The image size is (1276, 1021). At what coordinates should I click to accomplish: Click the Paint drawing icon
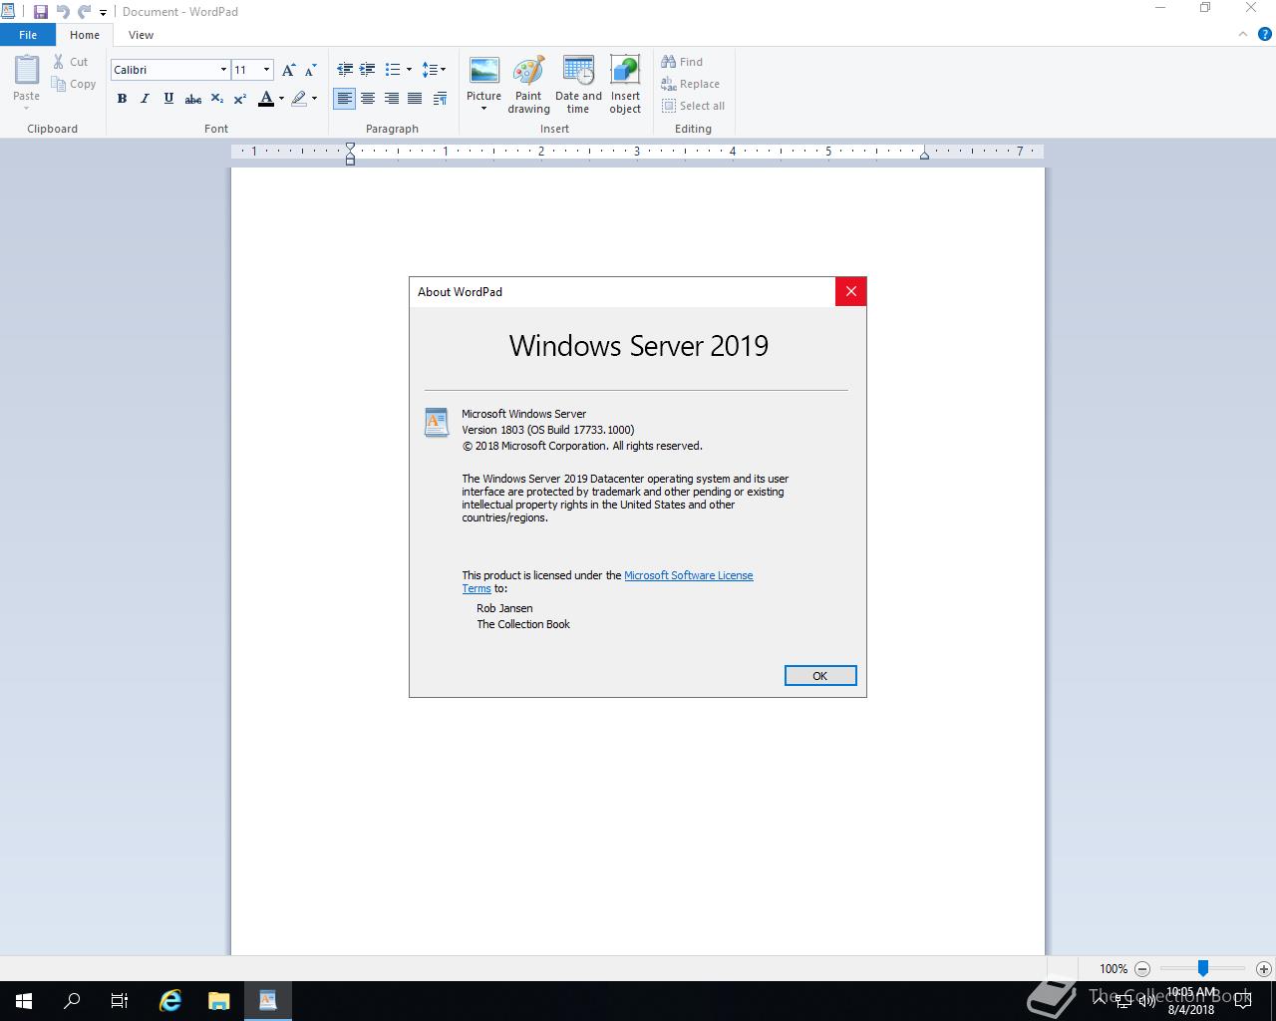click(x=528, y=85)
